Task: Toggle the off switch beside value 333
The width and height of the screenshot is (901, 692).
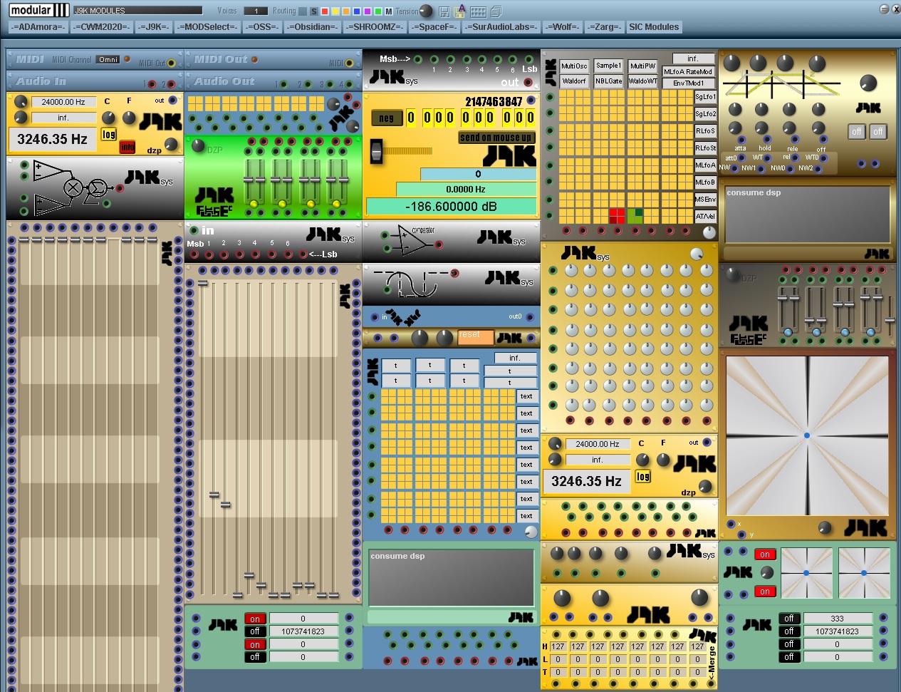Action: tap(789, 619)
